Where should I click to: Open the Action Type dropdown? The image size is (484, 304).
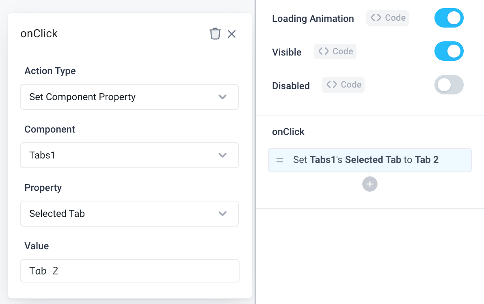pyautogui.click(x=129, y=97)
